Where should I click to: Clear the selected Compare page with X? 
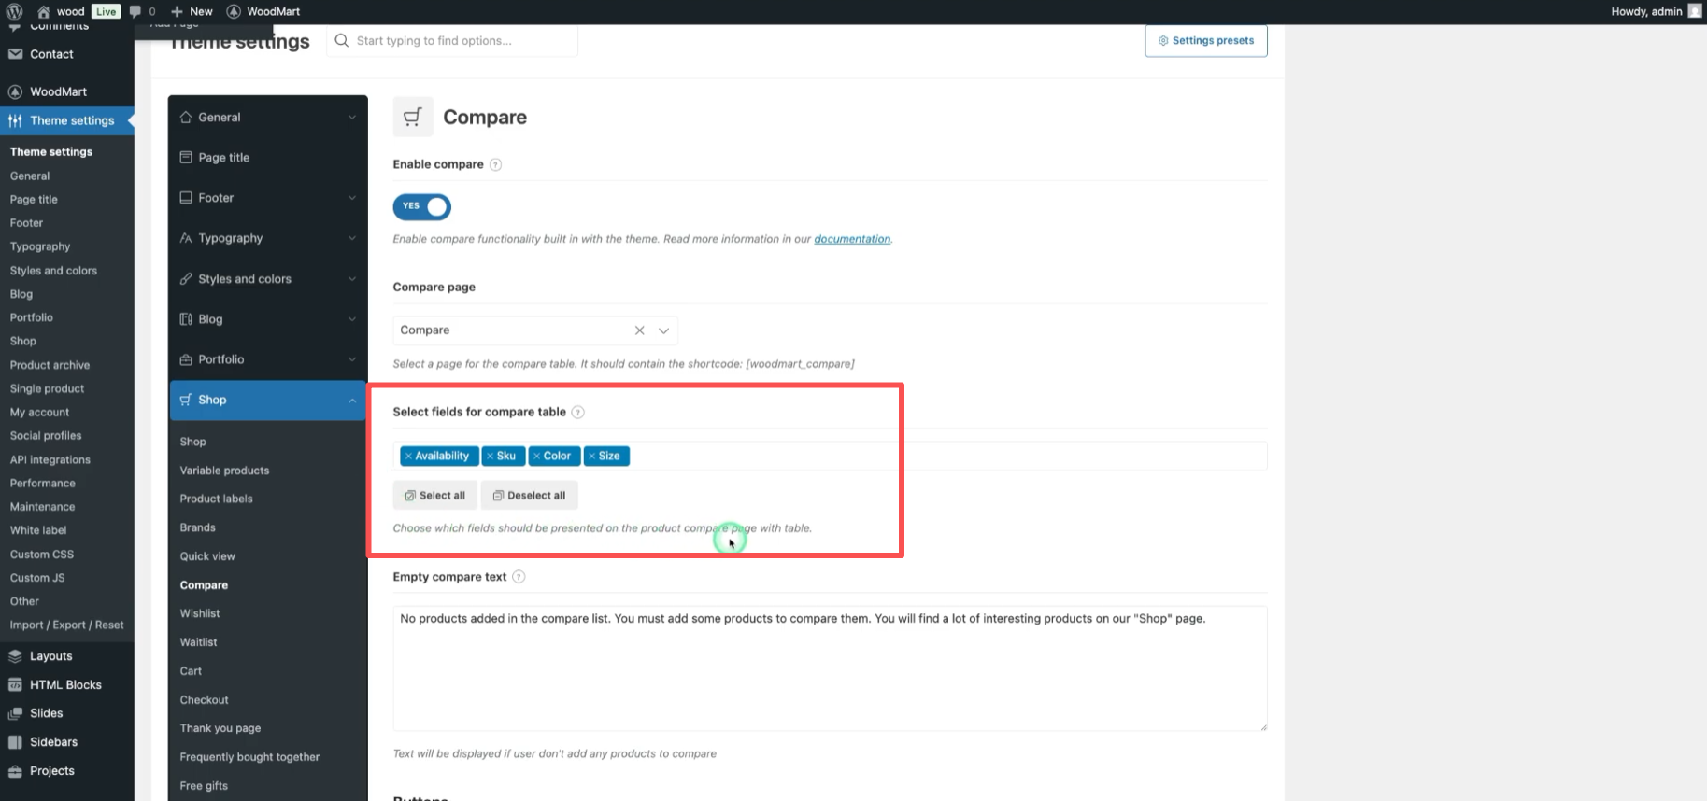tap(640, 330)
